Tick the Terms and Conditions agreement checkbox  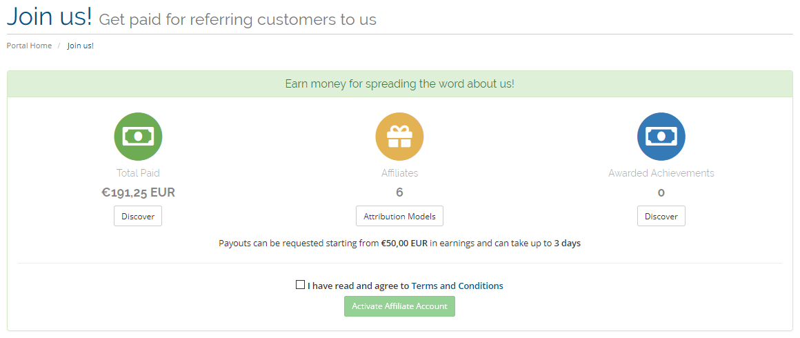pos(301,285)
